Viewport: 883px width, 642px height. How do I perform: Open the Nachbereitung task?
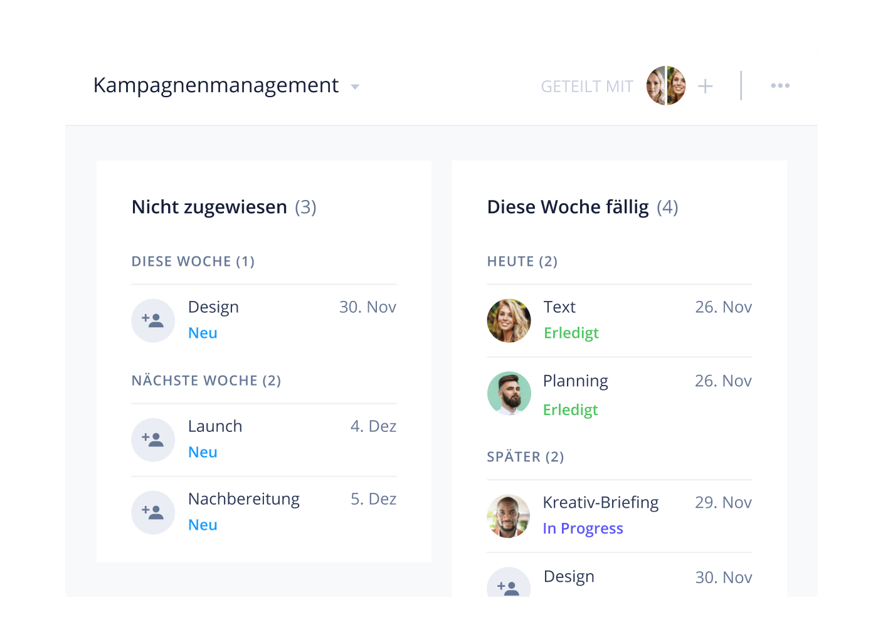pos(243,499)
